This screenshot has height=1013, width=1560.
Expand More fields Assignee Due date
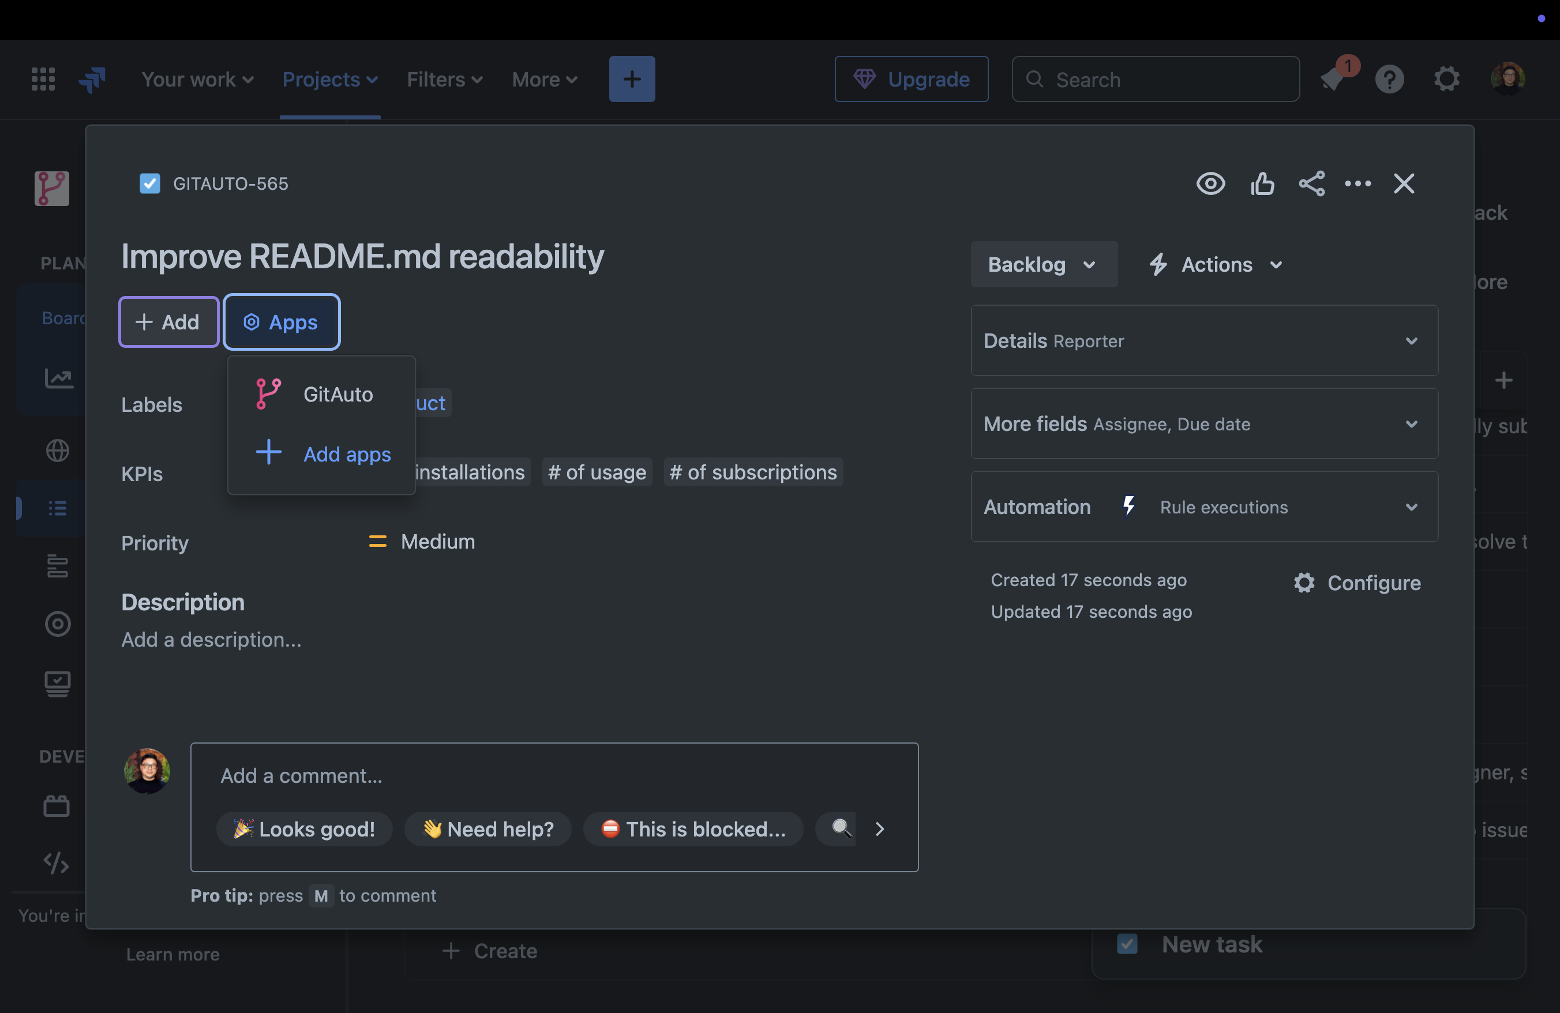coord(1203,423)
